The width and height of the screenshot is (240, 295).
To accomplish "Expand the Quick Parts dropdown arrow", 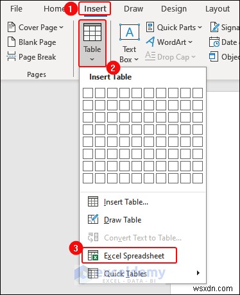I will (x=200, y=28).
